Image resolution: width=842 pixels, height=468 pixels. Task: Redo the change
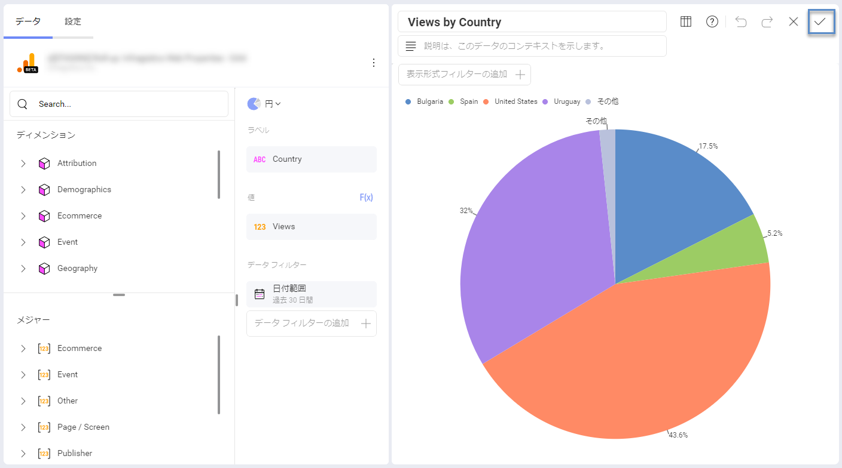point(767,22)
